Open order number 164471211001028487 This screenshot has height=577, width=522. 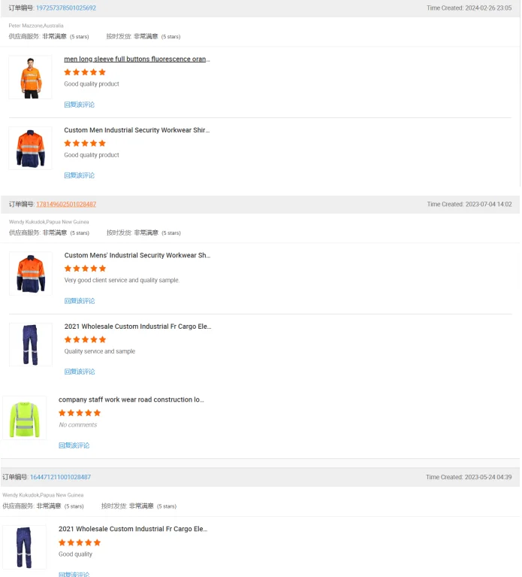(60, 477)
